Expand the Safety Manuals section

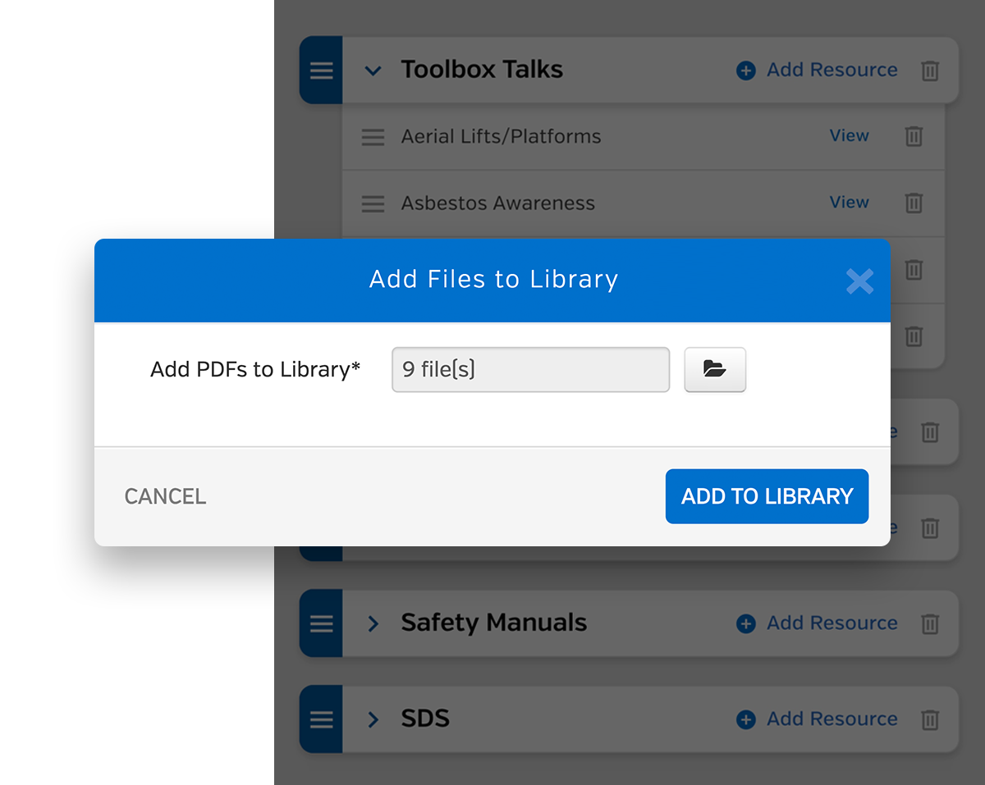tap(373, 624)
